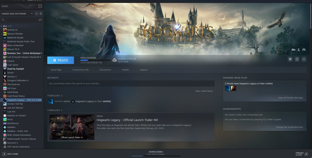Click the say something activity input
Image resolution: width=312 pixels, height=158 pixels.
point(131,83)
